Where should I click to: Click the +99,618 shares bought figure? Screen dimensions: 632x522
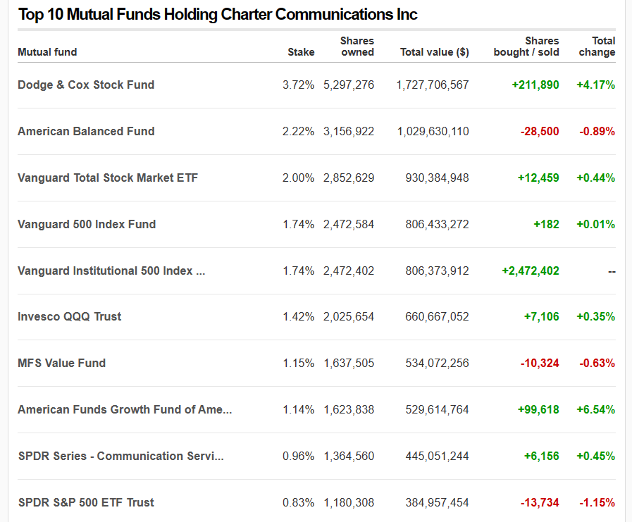[x=538, y=409]
